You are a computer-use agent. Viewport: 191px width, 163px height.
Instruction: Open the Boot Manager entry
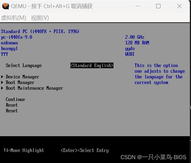pyautogui.click(x=20, y=83)
